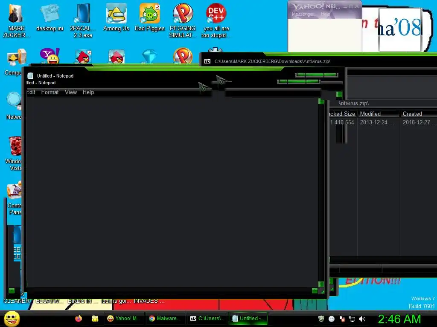Open the Yahoo Messenger desktop icon
Screen dimensions: 437x327
pos(50,56)
